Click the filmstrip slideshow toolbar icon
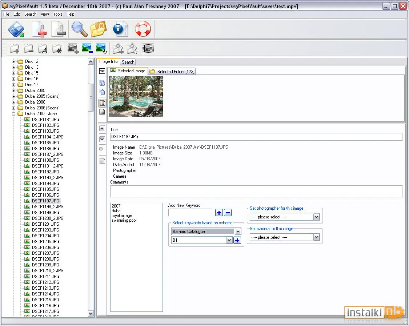 [x=148, y=48]
